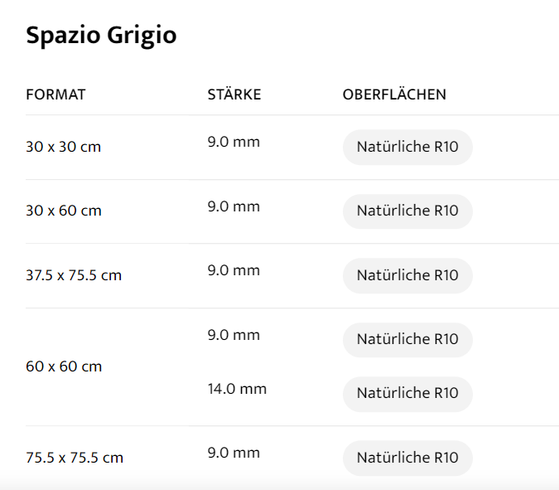The height and width of the screenshot is (490, 559).
Task: Select Natürliche R10 for 75.5 x 75.5 cm
Action: pyautogui.click(x=407, y=458)
